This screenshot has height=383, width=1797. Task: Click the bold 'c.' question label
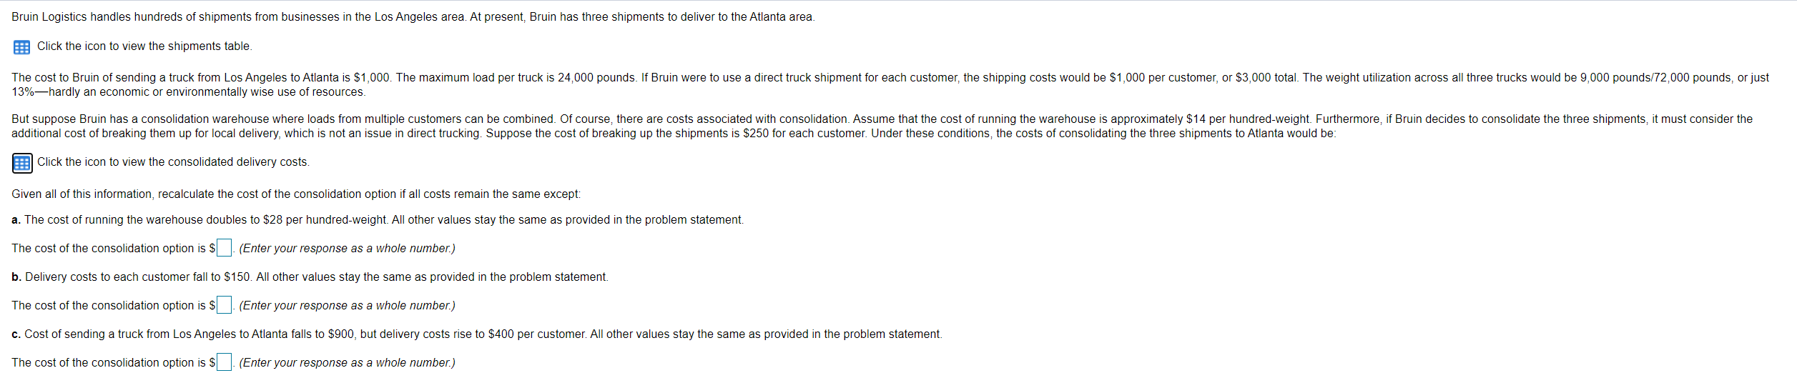(x=16, y=334)
